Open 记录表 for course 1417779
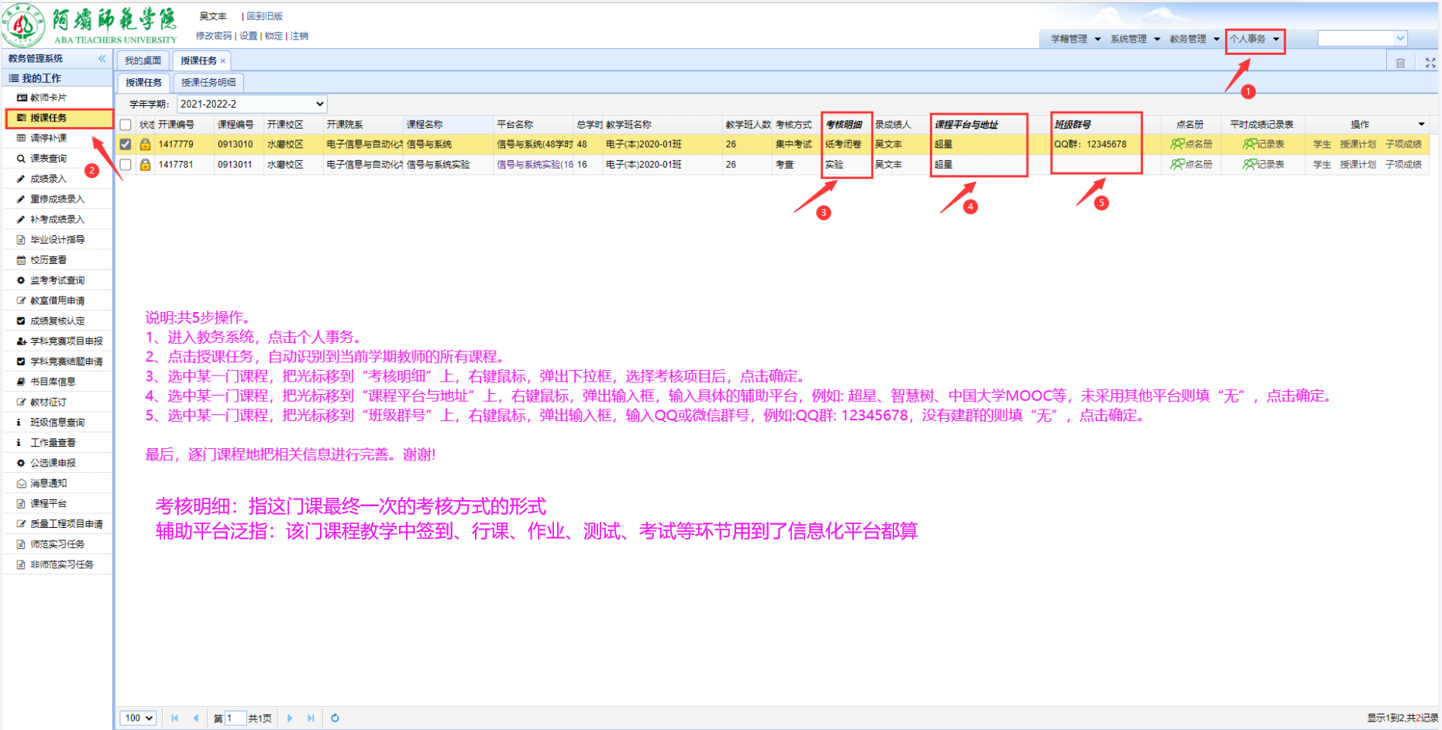Viewport: 1442px width, 730px height. click(1263, 144)
